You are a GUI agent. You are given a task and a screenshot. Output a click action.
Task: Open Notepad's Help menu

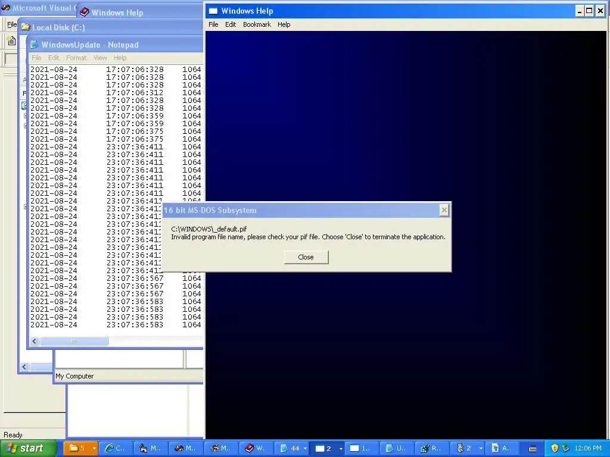pyautogui.click(x=120, y=58)
